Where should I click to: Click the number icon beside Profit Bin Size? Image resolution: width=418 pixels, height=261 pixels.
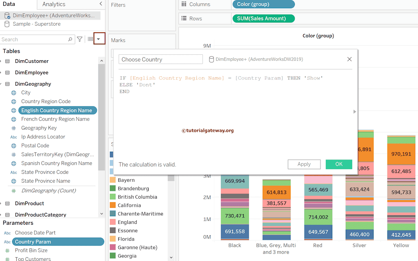[7, 251]
